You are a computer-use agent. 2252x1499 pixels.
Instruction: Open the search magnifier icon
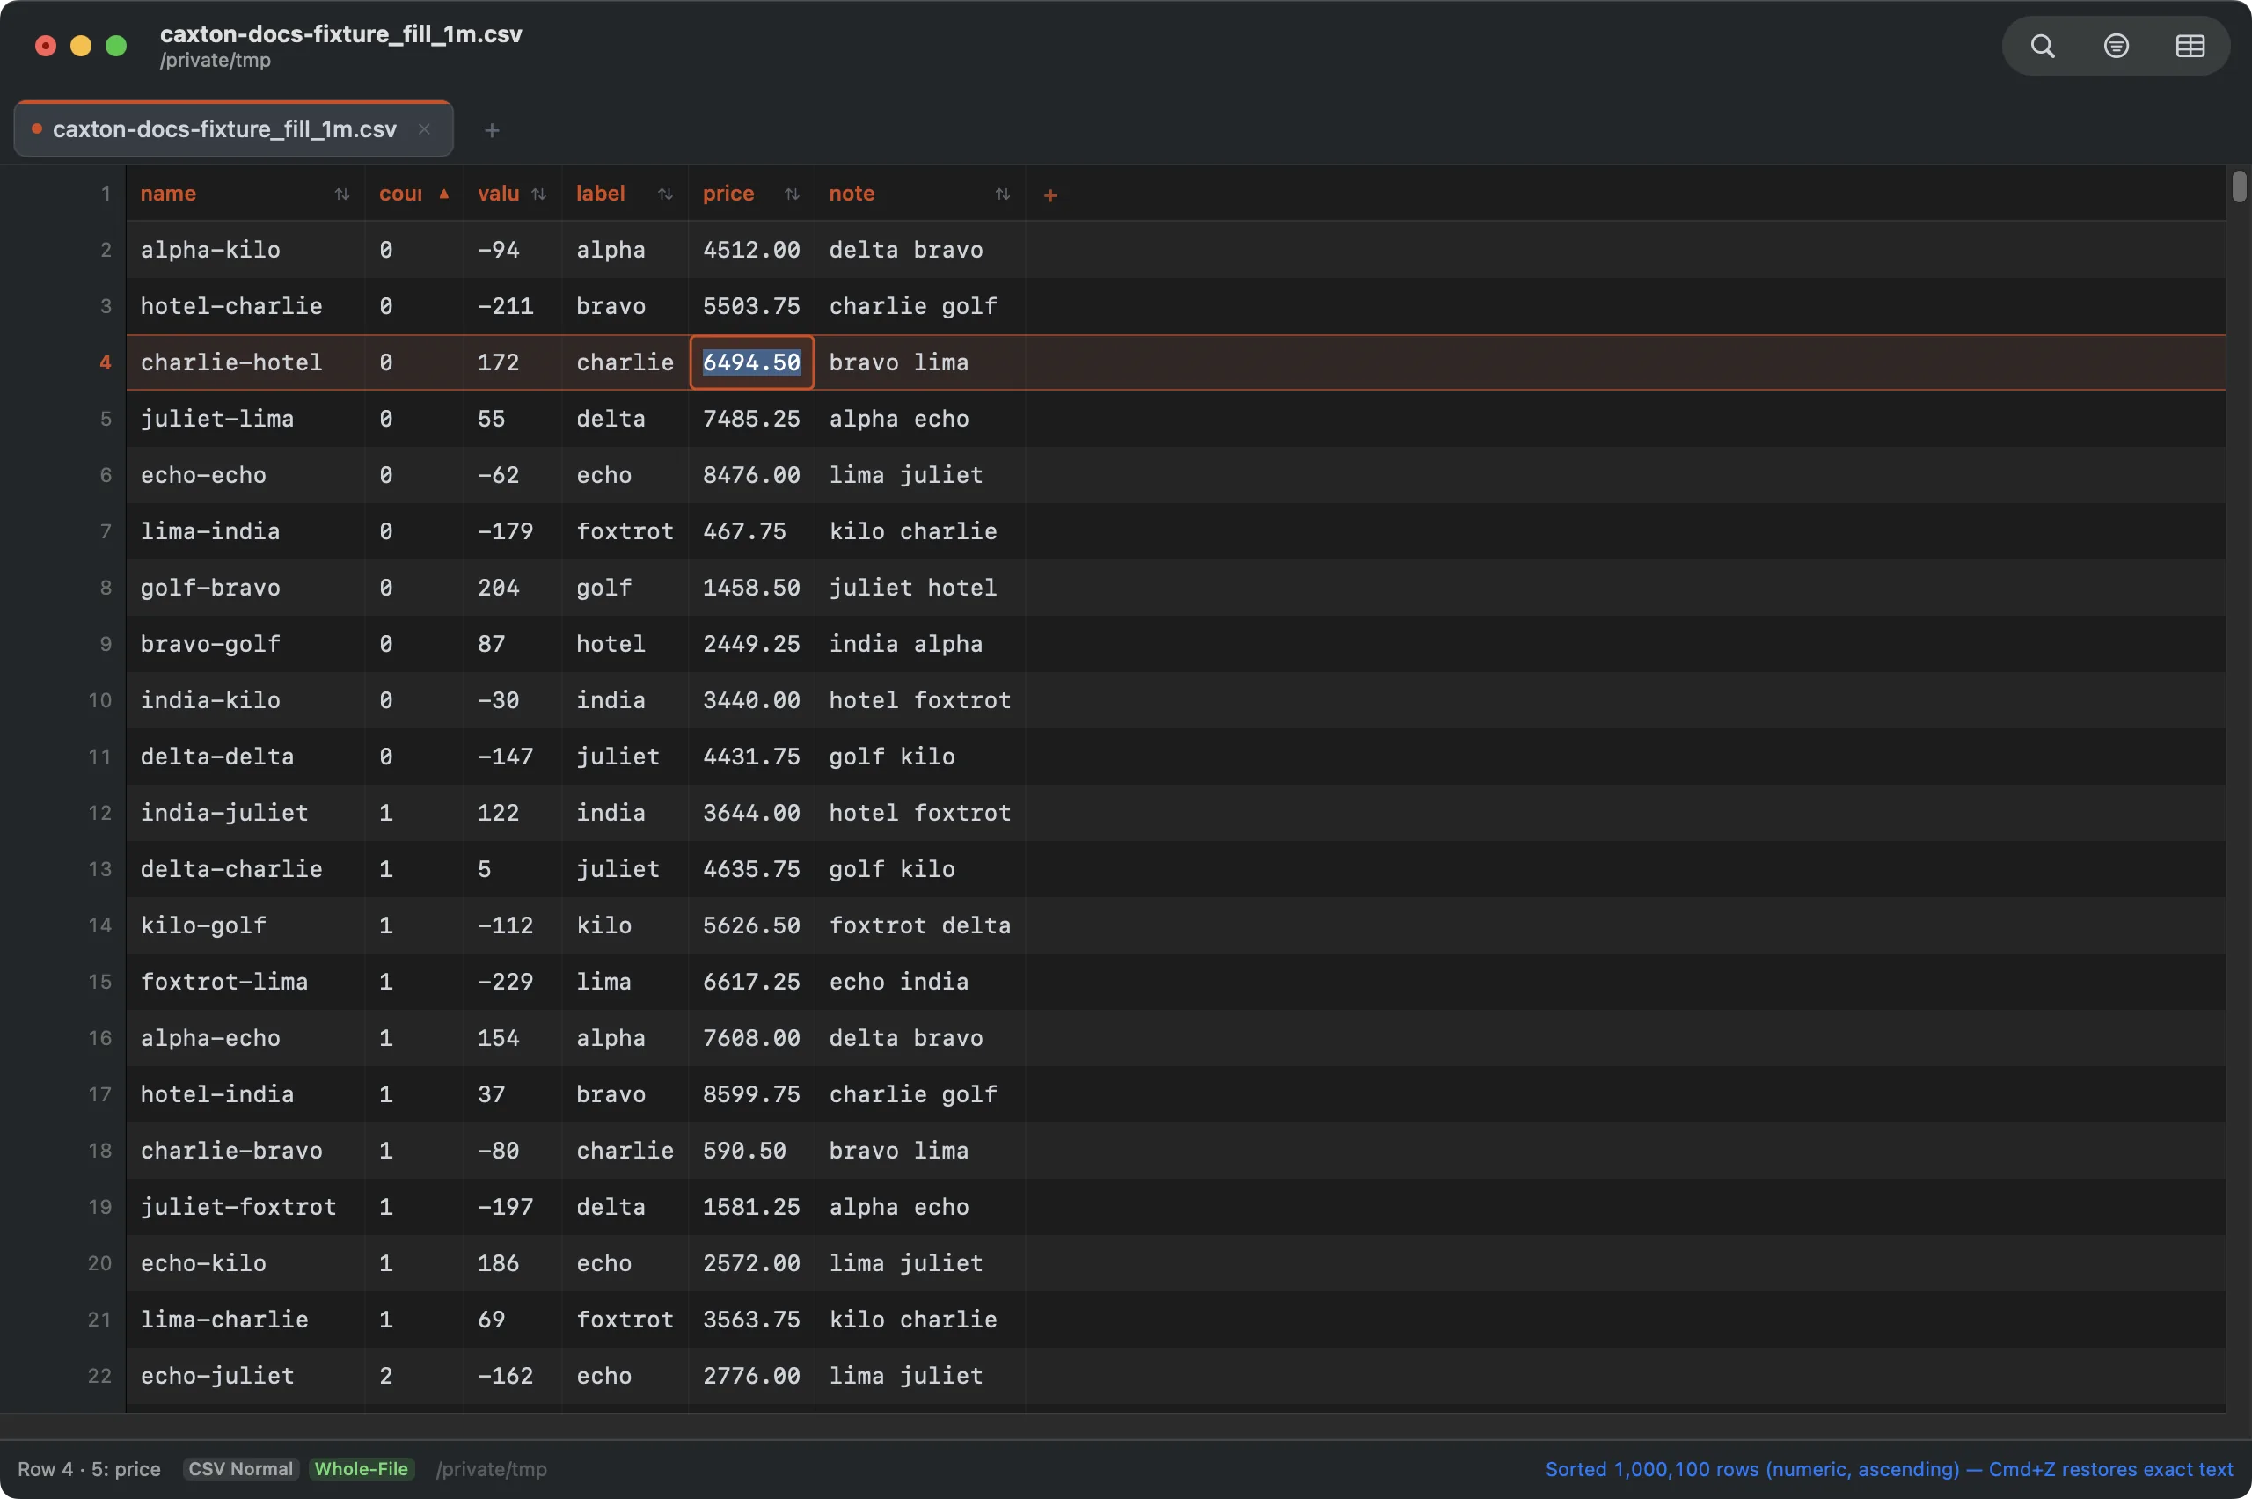2042,46
